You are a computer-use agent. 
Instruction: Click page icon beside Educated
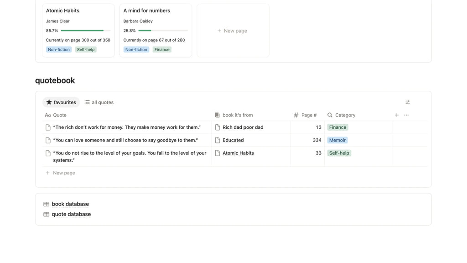(x=218, y=140)
